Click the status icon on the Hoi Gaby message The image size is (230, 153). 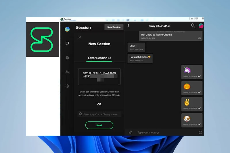click(200, 38)
